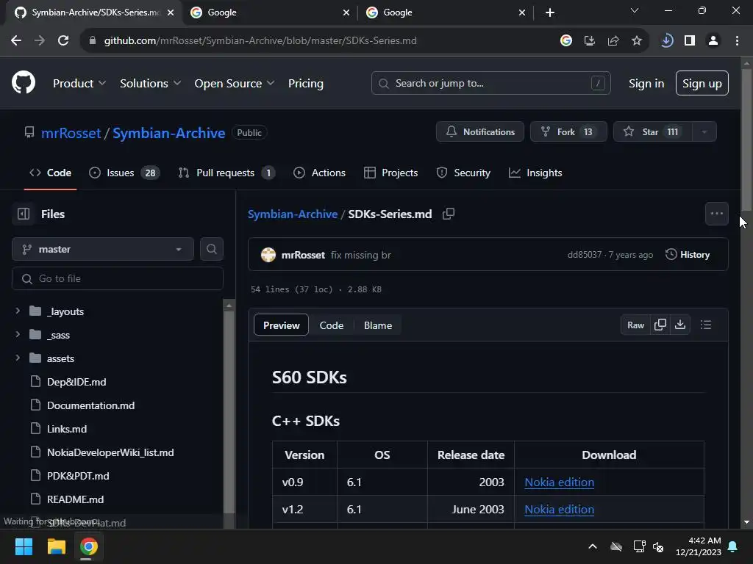Click the page vertical scrollbar thumb
Image resolution: width=753 pixels, height=564 pixels.
point(746,139)
